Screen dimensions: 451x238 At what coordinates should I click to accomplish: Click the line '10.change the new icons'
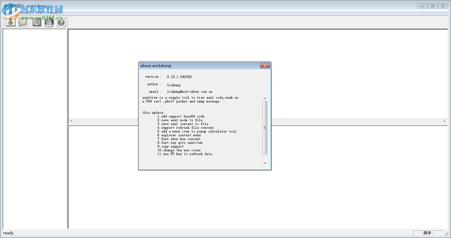(179, 150)
